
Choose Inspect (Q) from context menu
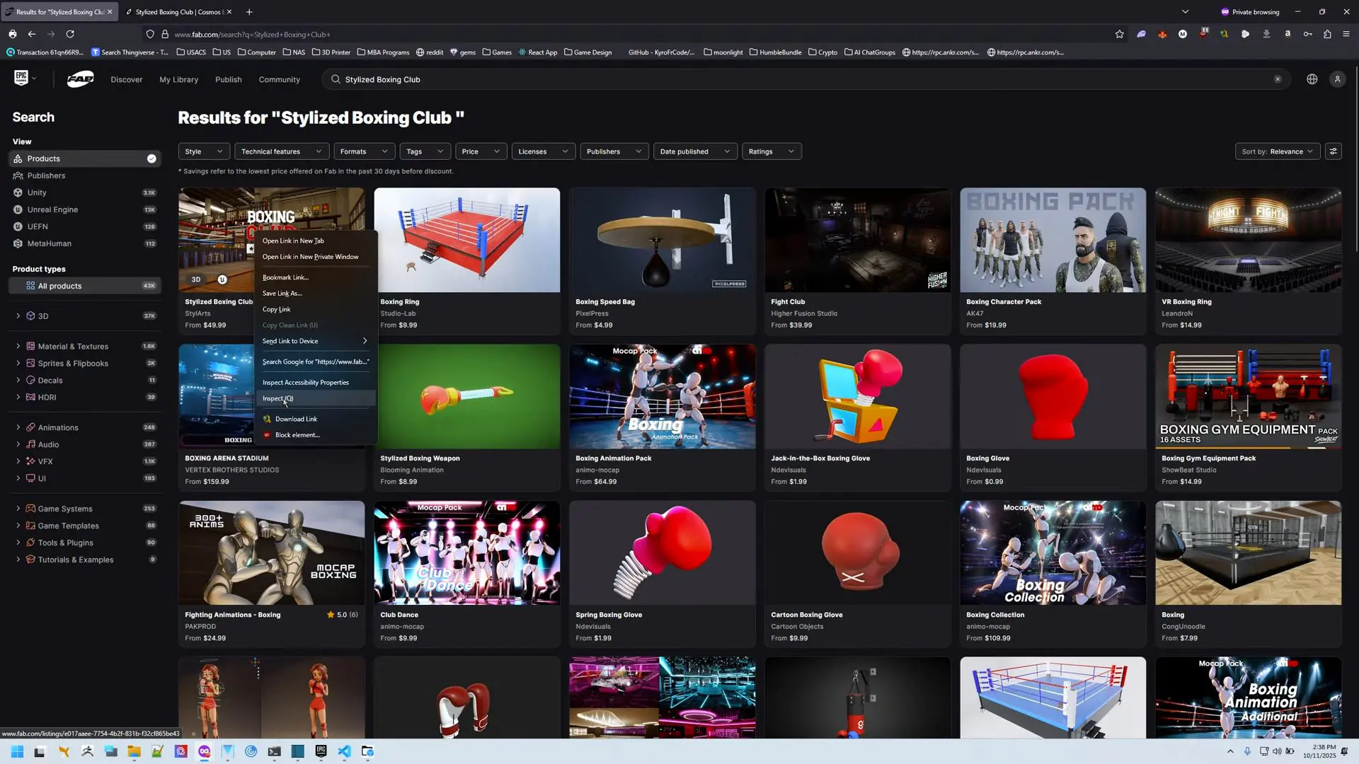(x=277, y=398)
